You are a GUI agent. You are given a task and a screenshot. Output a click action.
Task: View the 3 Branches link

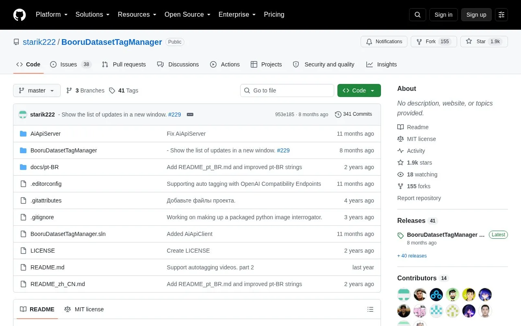[85, 90]
